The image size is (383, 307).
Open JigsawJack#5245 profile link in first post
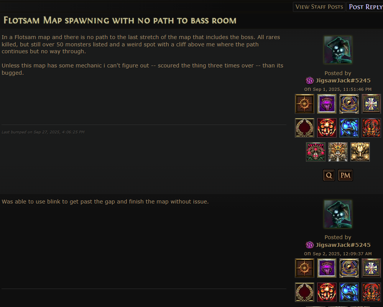(343, 80)
